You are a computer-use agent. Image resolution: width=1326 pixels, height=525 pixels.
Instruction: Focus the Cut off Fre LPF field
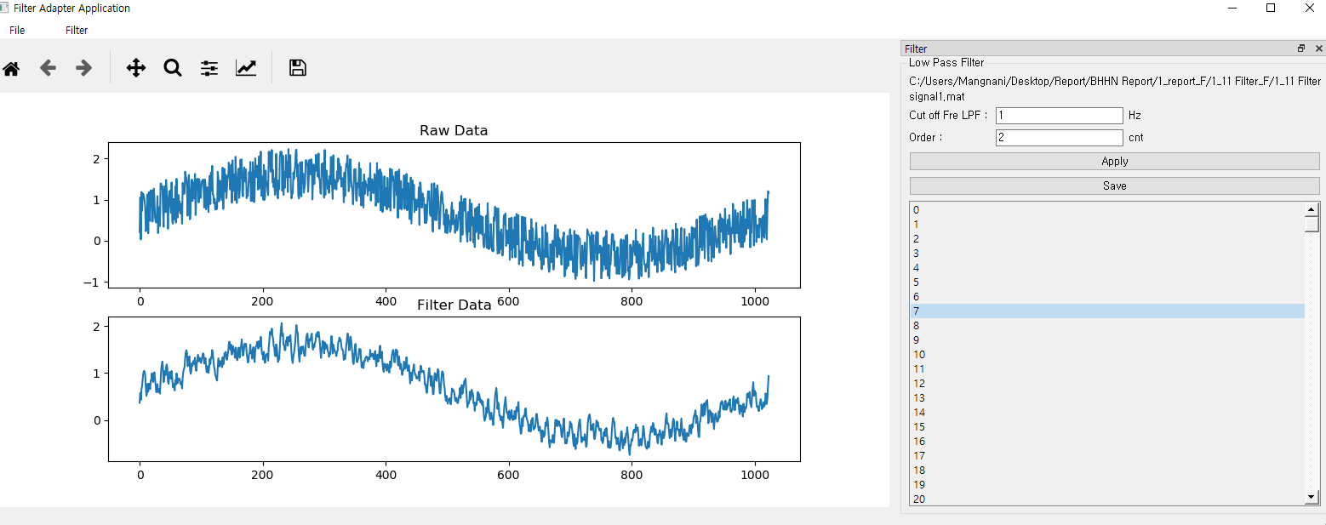coord(1060,115)
